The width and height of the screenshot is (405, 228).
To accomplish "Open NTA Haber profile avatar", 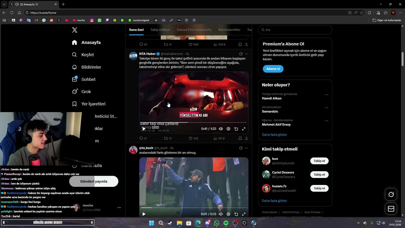I will click(x=133, y=56).
